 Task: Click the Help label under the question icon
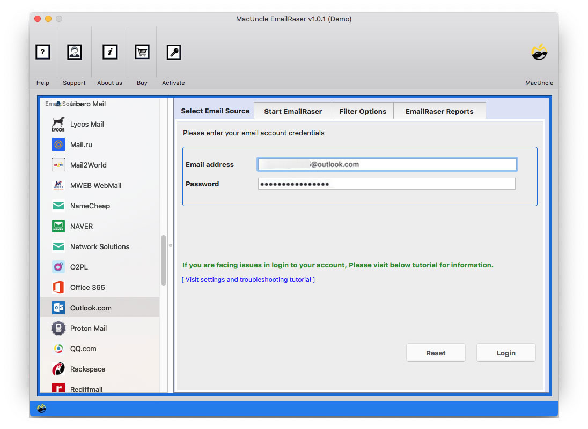point(43,83)
